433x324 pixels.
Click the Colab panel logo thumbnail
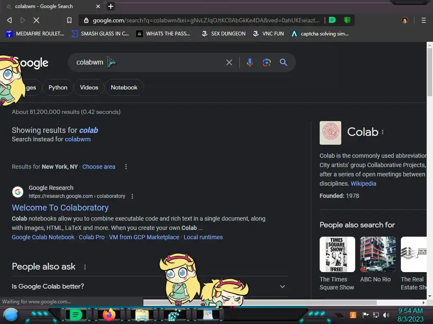(x=330, y=133)
